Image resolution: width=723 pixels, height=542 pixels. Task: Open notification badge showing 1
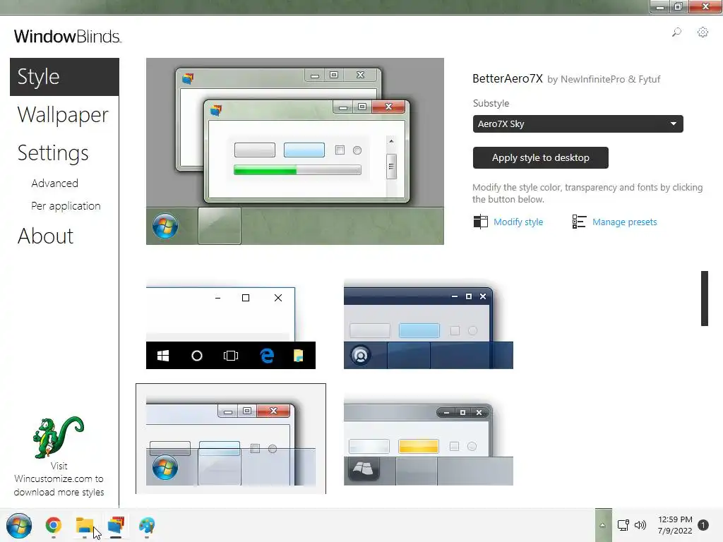pos(703,525)
